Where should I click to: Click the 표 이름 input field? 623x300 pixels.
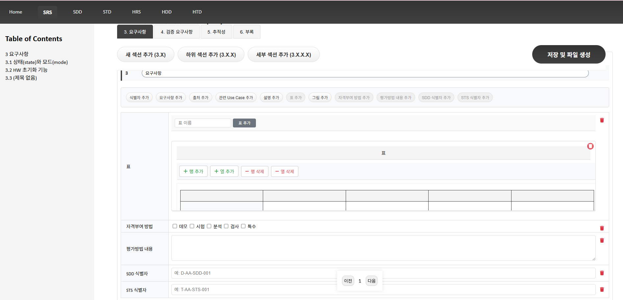(x=203, y=123)
